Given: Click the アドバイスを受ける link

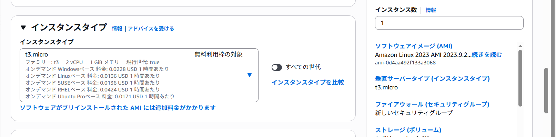Looking at the screenshot, I should 151,29.
